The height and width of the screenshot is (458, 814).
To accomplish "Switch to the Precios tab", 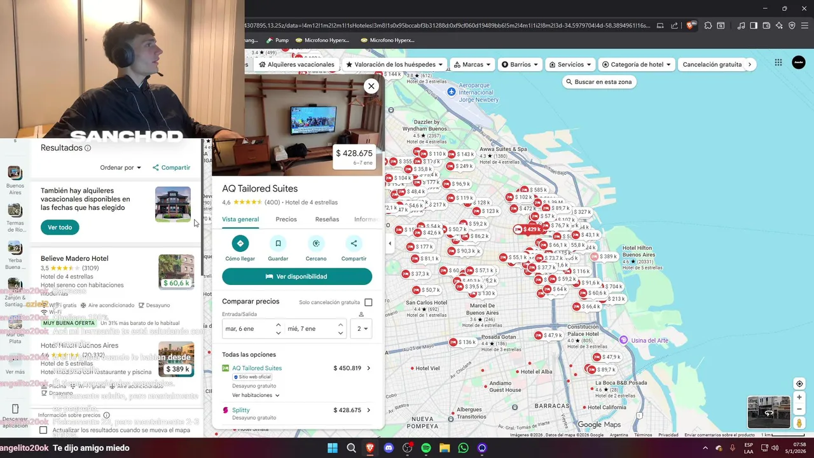I will pyautogui.click(x=286, y=219).
